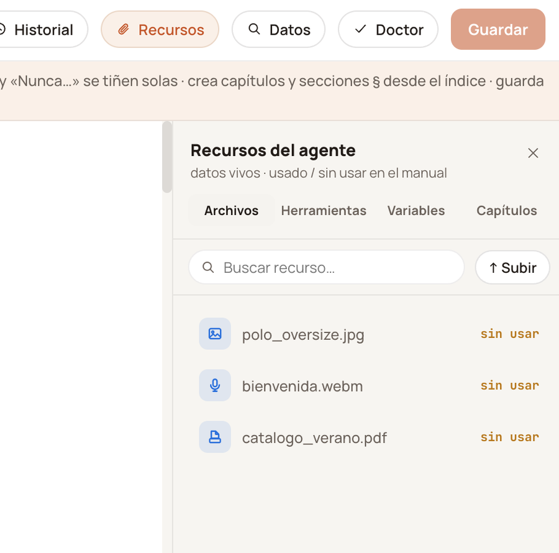Click the image icon for polo_oversize.jpg
The width and height of the screenshot is (559, 553).
215,334
